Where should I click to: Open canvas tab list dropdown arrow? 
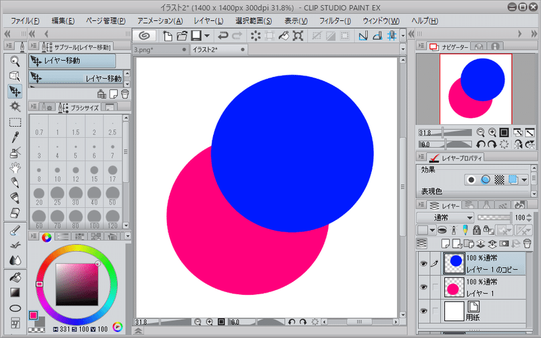pos(402,49)
